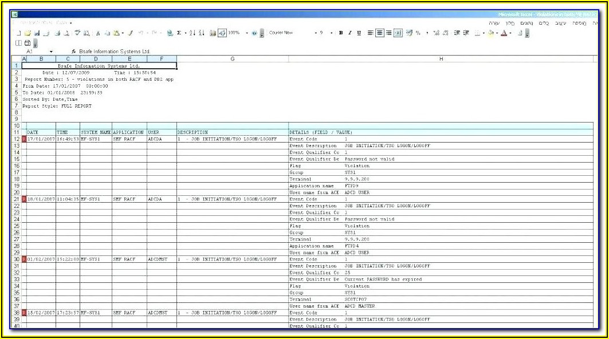This screenshot has height=339, width=609.
Task: Toggle Italic formatting
Action: pos(350,33)
